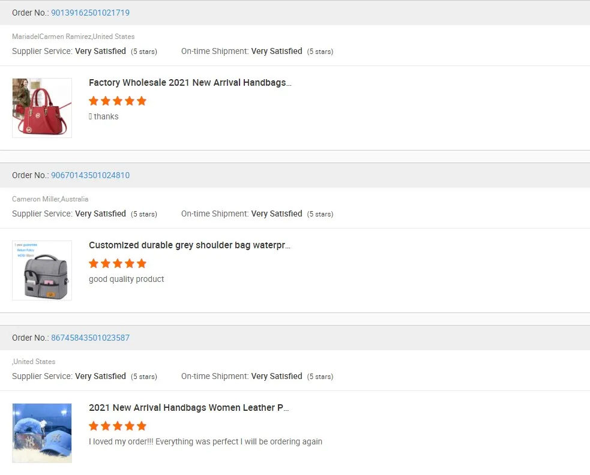Open 2021 New Arrival Handbags Women Leather title
Viewport: 590px width, 475px height.
pyautogui.click(x=188, y=408)
